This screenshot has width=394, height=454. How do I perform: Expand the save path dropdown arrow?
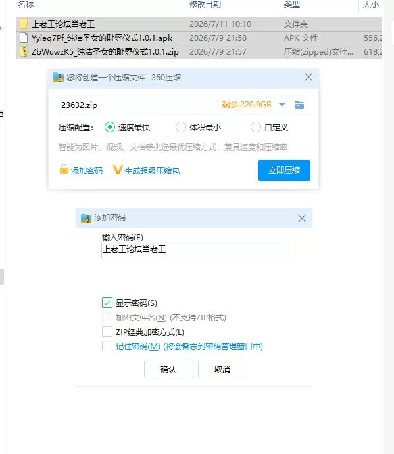282,105
